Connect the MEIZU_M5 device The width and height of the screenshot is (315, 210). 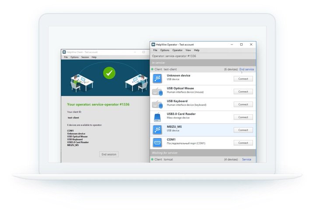click(243, 130)
